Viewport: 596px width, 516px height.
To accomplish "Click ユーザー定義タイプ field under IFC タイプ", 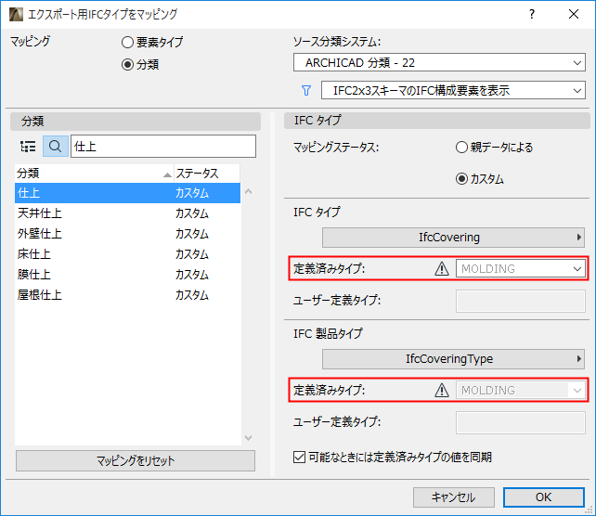I will tap(521, 301).
